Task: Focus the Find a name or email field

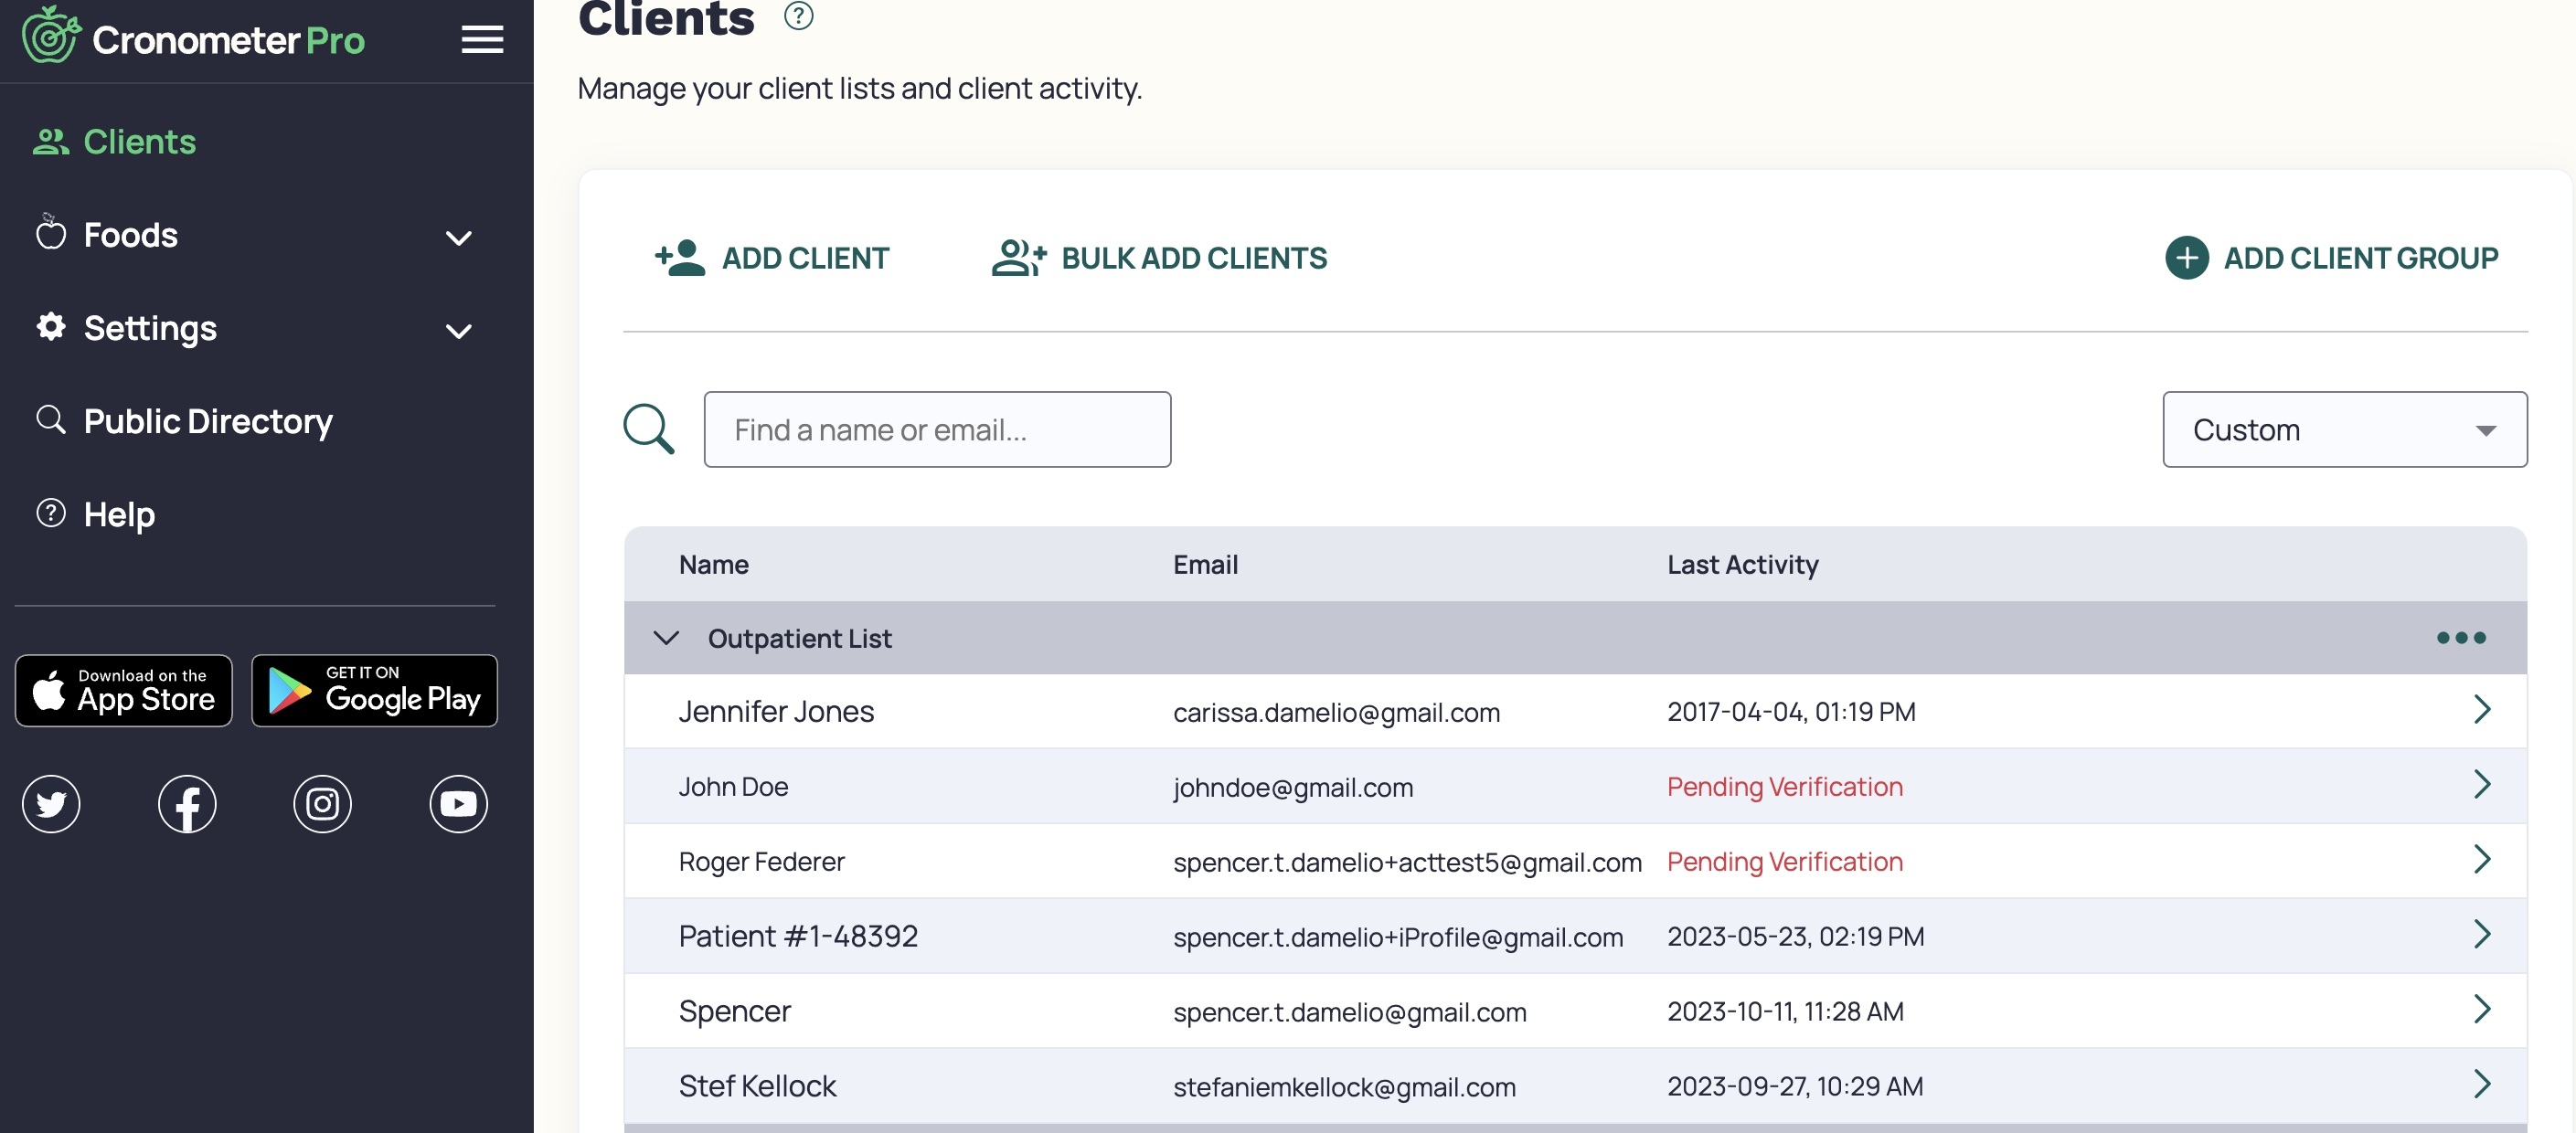Action: pos(937,429)
